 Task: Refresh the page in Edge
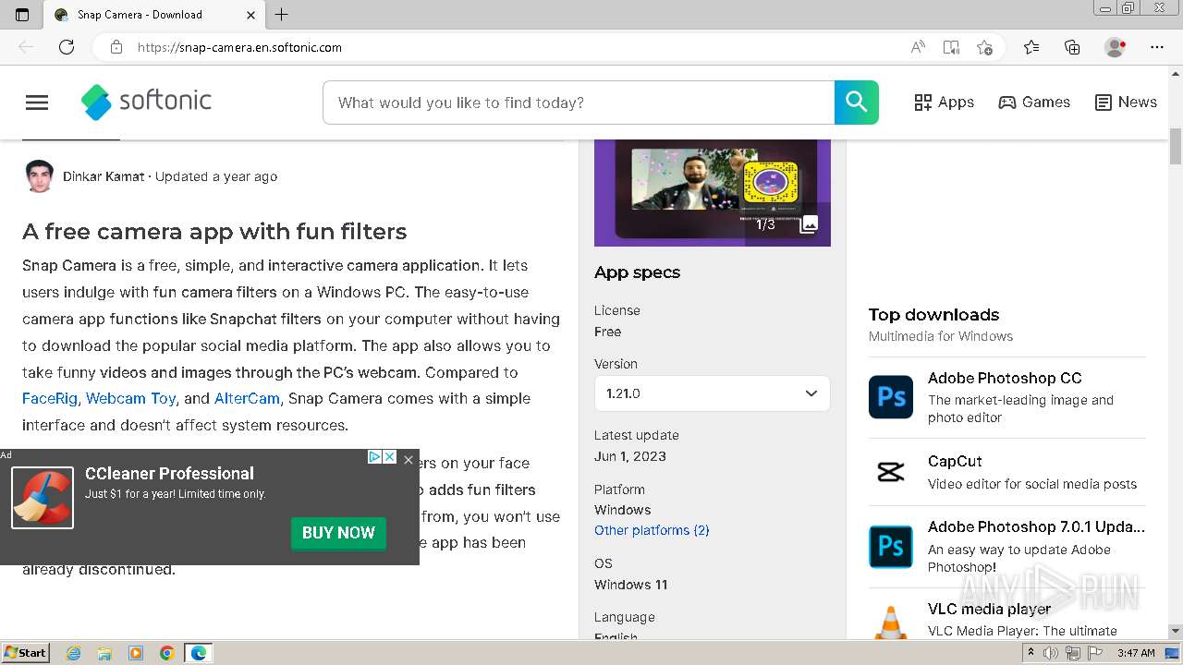(67, 47)
